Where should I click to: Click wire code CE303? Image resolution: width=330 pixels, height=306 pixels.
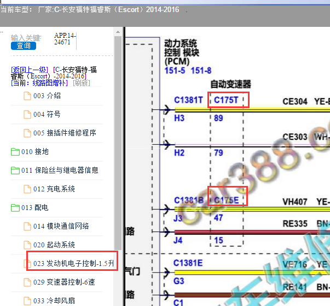[295, 137]
